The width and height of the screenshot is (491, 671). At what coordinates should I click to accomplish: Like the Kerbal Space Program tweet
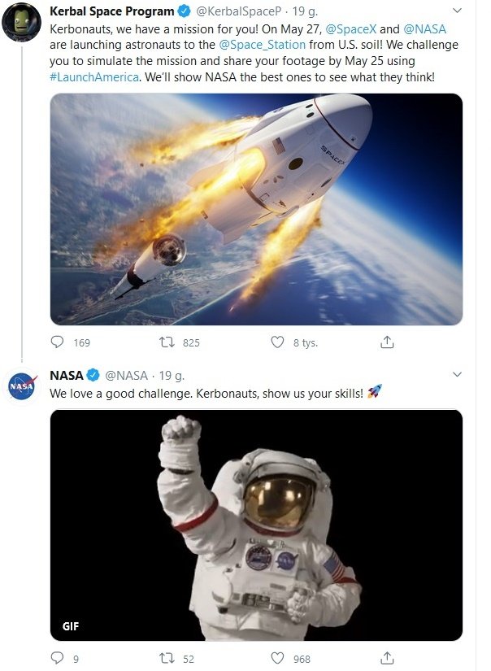(277, 342)
